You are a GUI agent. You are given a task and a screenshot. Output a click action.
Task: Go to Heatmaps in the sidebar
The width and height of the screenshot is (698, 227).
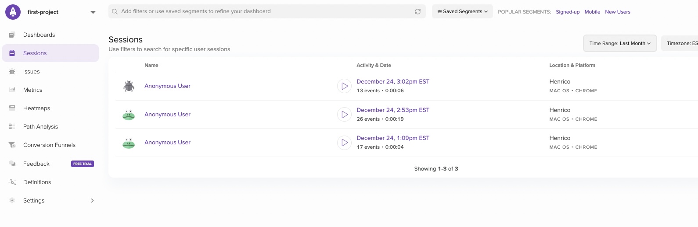tap(36, 108)
